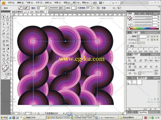Close the 彩虹纹理特效.ai document tab
Screen dimensions: 161x120
[x=47, y=12]
